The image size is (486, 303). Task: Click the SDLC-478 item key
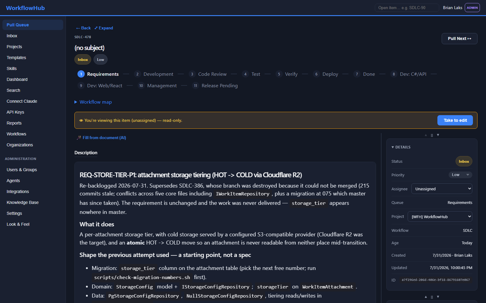click(x=83, y=37)
